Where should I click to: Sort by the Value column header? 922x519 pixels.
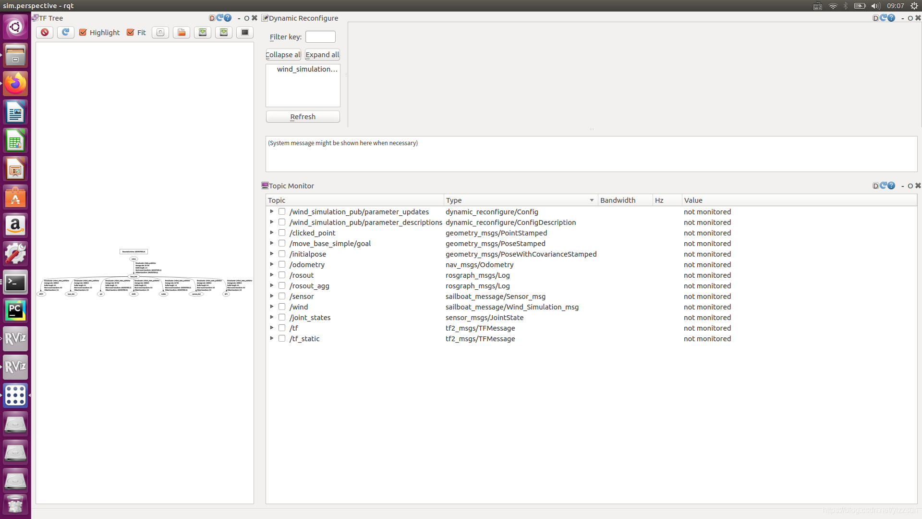[x=800, y=200]
